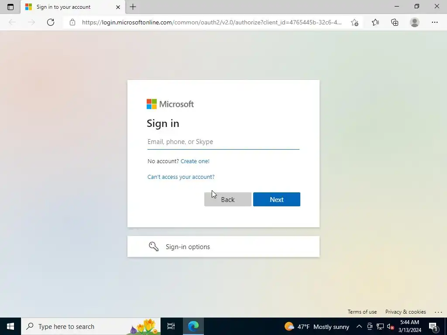Follow the Create one! link

[195, 161]
